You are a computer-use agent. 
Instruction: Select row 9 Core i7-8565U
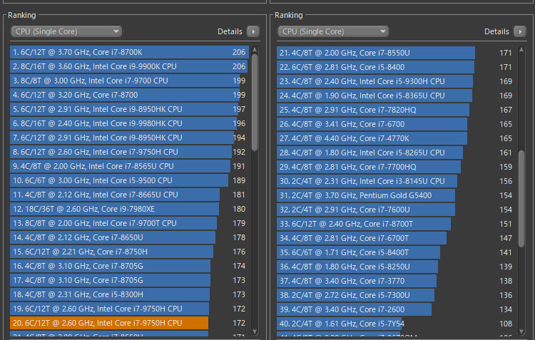pos(129,166)
